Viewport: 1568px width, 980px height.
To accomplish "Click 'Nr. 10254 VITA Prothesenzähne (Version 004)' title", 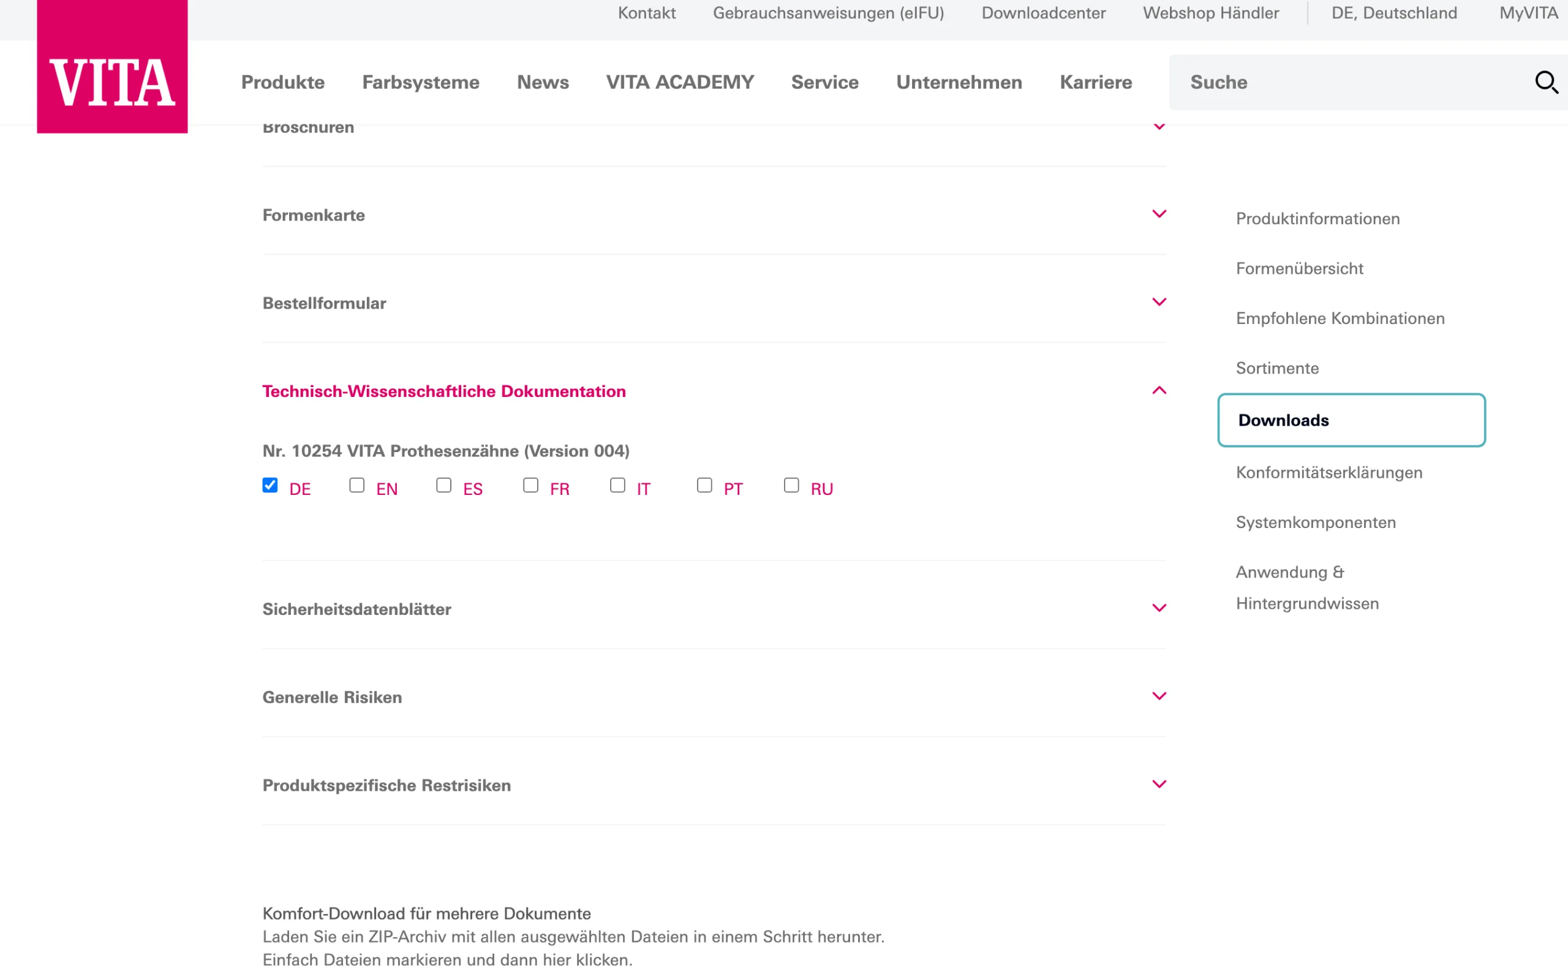I will (446, 451).
